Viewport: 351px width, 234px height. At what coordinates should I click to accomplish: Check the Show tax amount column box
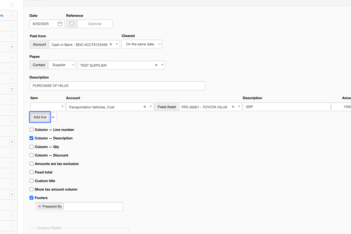[x=32, y=189]
